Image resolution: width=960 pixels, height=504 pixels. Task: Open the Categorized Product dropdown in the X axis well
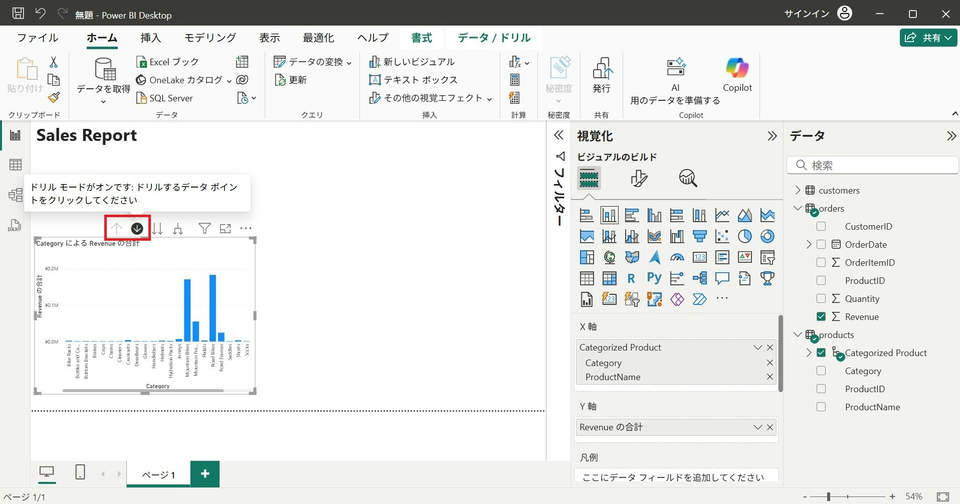point(757,348)
